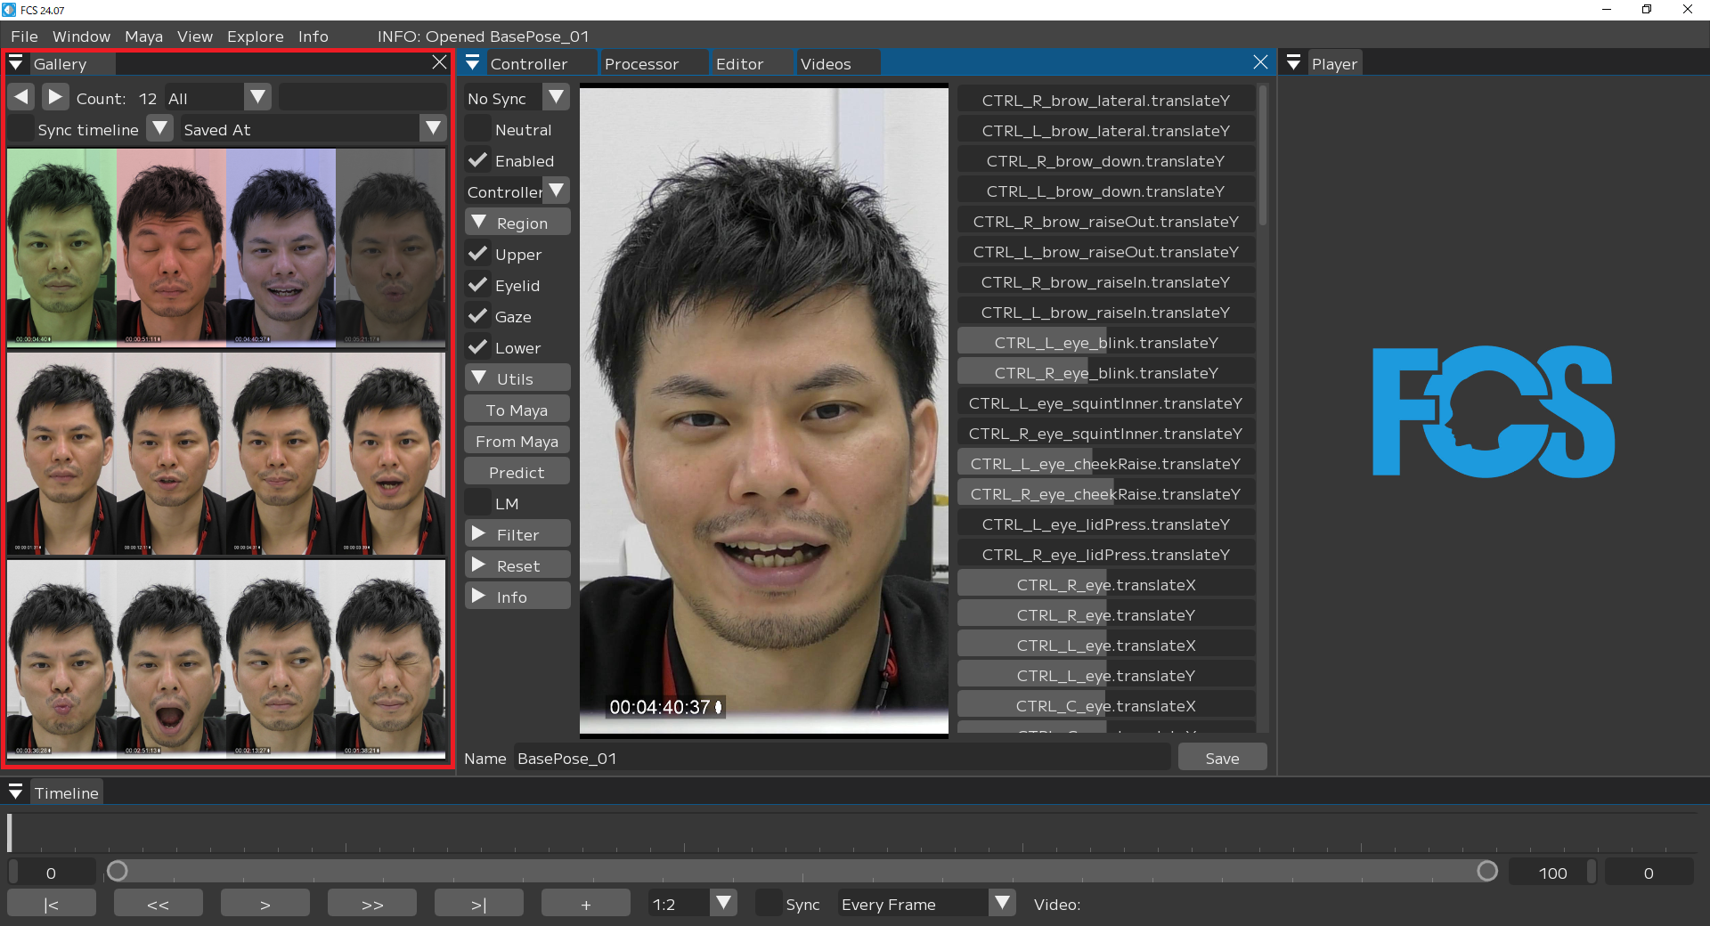This screenshot has width=1710, height=926.
Task: Adjust the CTRL_L_eye_blink.translateY slider
Action: [1106, 343]
